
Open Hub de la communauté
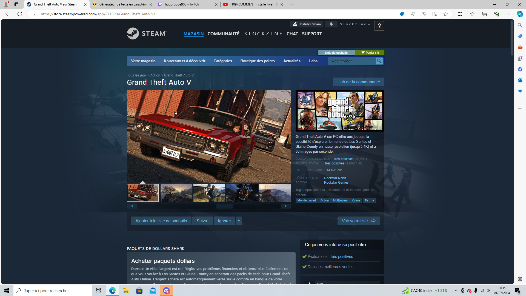[359, 82]
